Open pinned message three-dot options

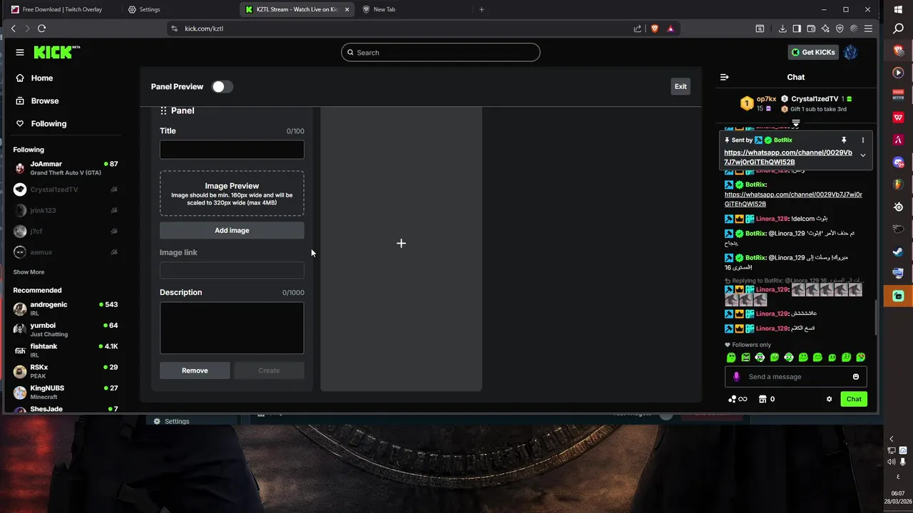862,140
